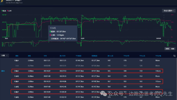Sort by the 平均步幅 column header
Viewport: 177px width, 100px height.
(158, 56)
